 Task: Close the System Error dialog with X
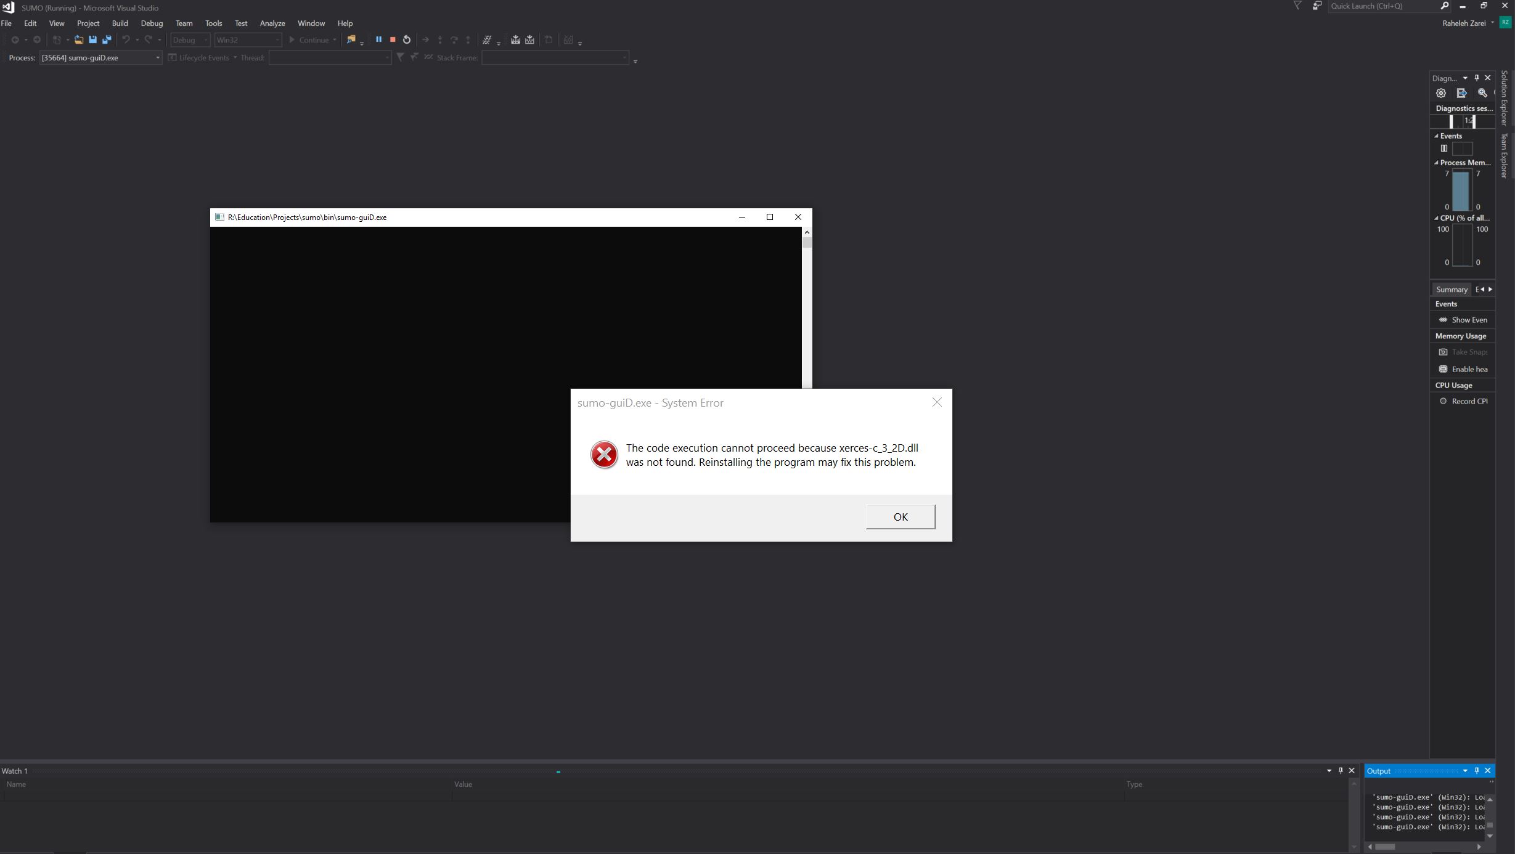tap(937, 402)
